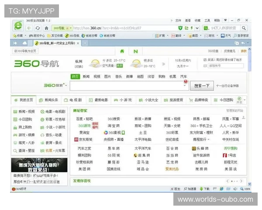Open the 百度·贴吧 link
The image size is (262, 210).
(84, 119)
